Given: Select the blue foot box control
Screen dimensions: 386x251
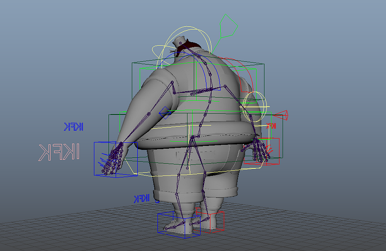Looking at the screenshot, I should tap(179, 225).
